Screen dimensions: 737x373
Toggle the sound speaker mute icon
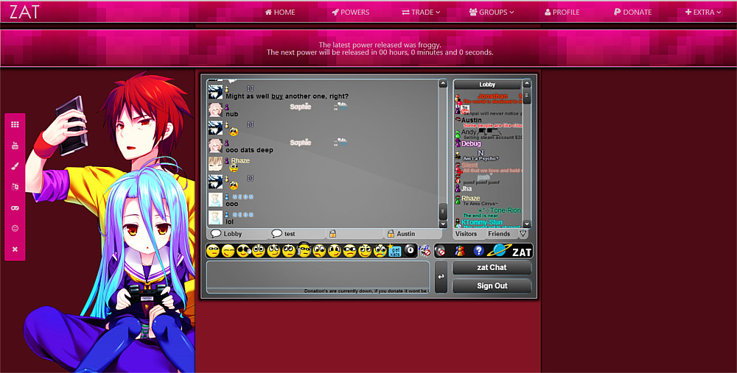pos(441,251)
